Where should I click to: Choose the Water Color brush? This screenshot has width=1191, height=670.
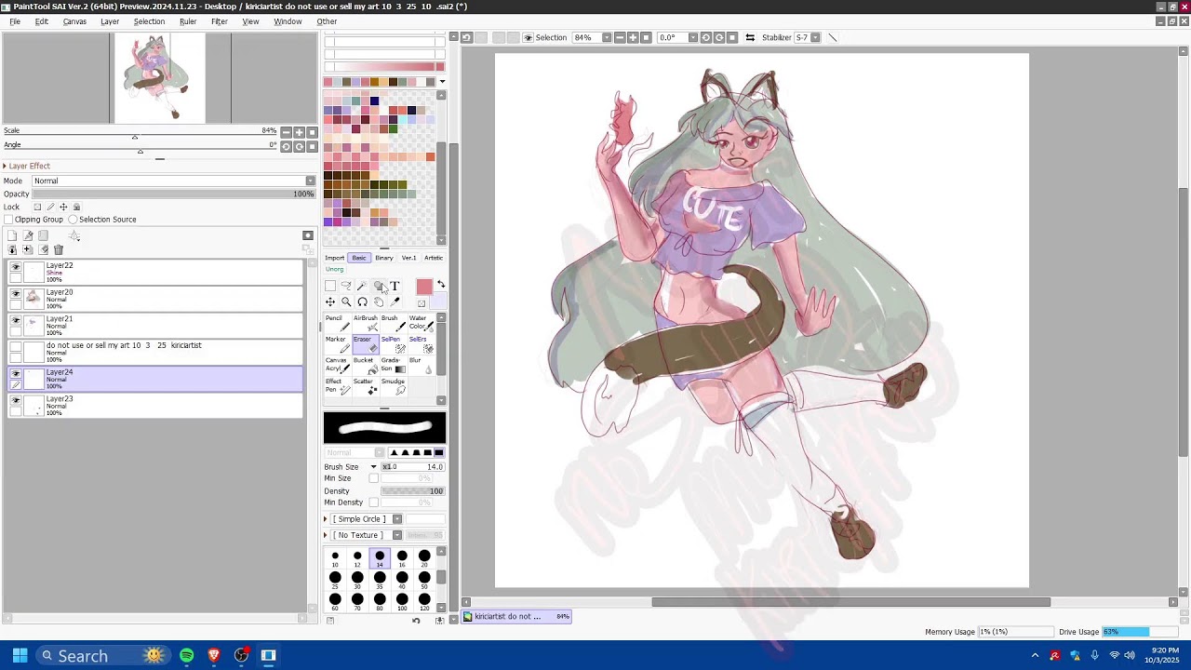click(x=422, y=323)
